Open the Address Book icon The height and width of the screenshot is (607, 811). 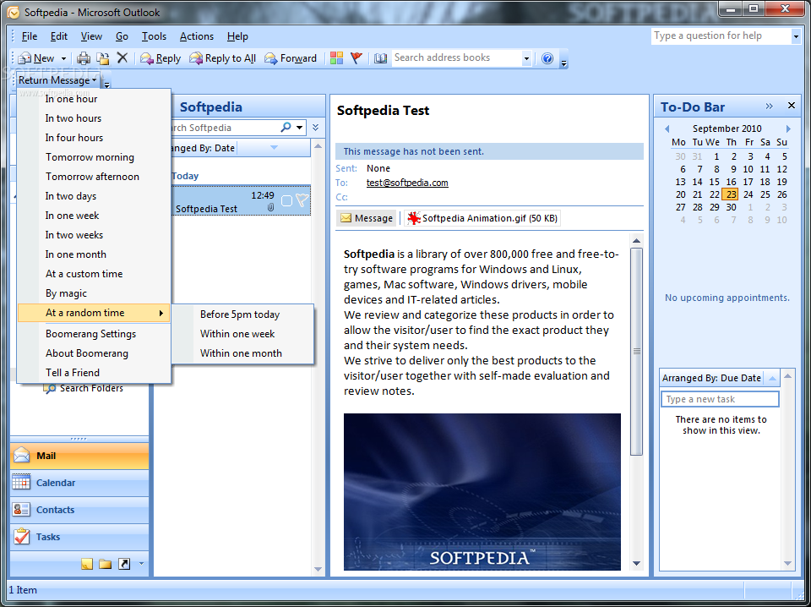pos(381,58)
